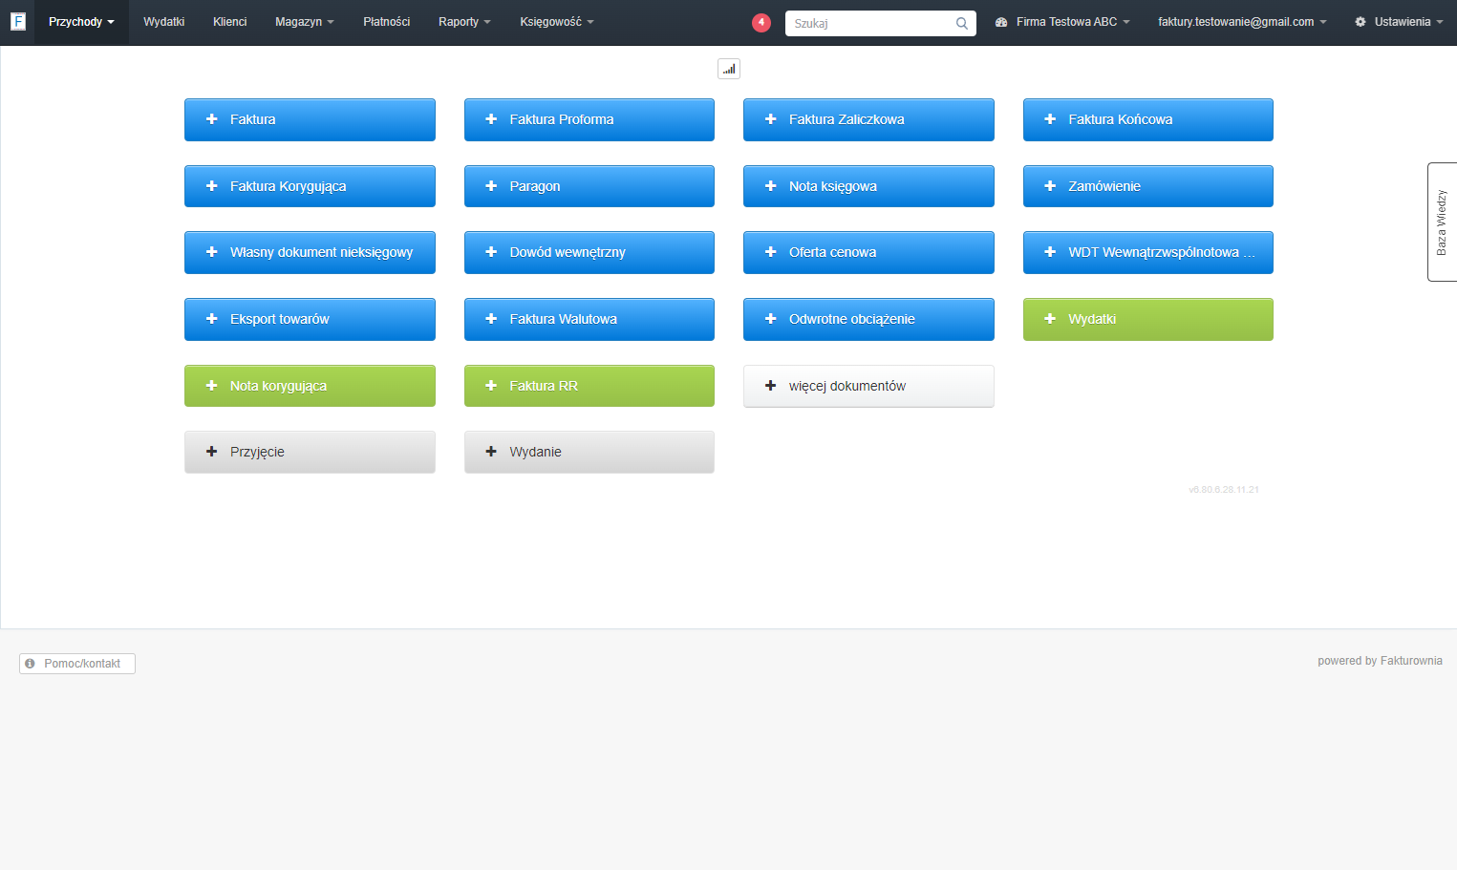Expand the Przychody dropdown menu
Screen dimensions: 1457x870
click(81, 22)
